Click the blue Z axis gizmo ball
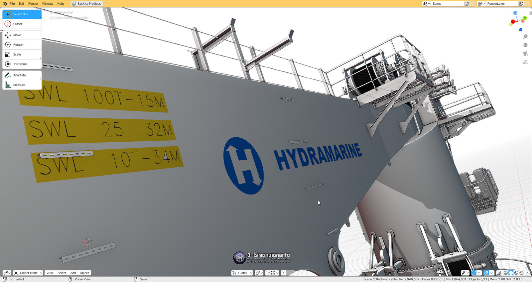This screenshot has width=532, height=282. tap(515, 13)
